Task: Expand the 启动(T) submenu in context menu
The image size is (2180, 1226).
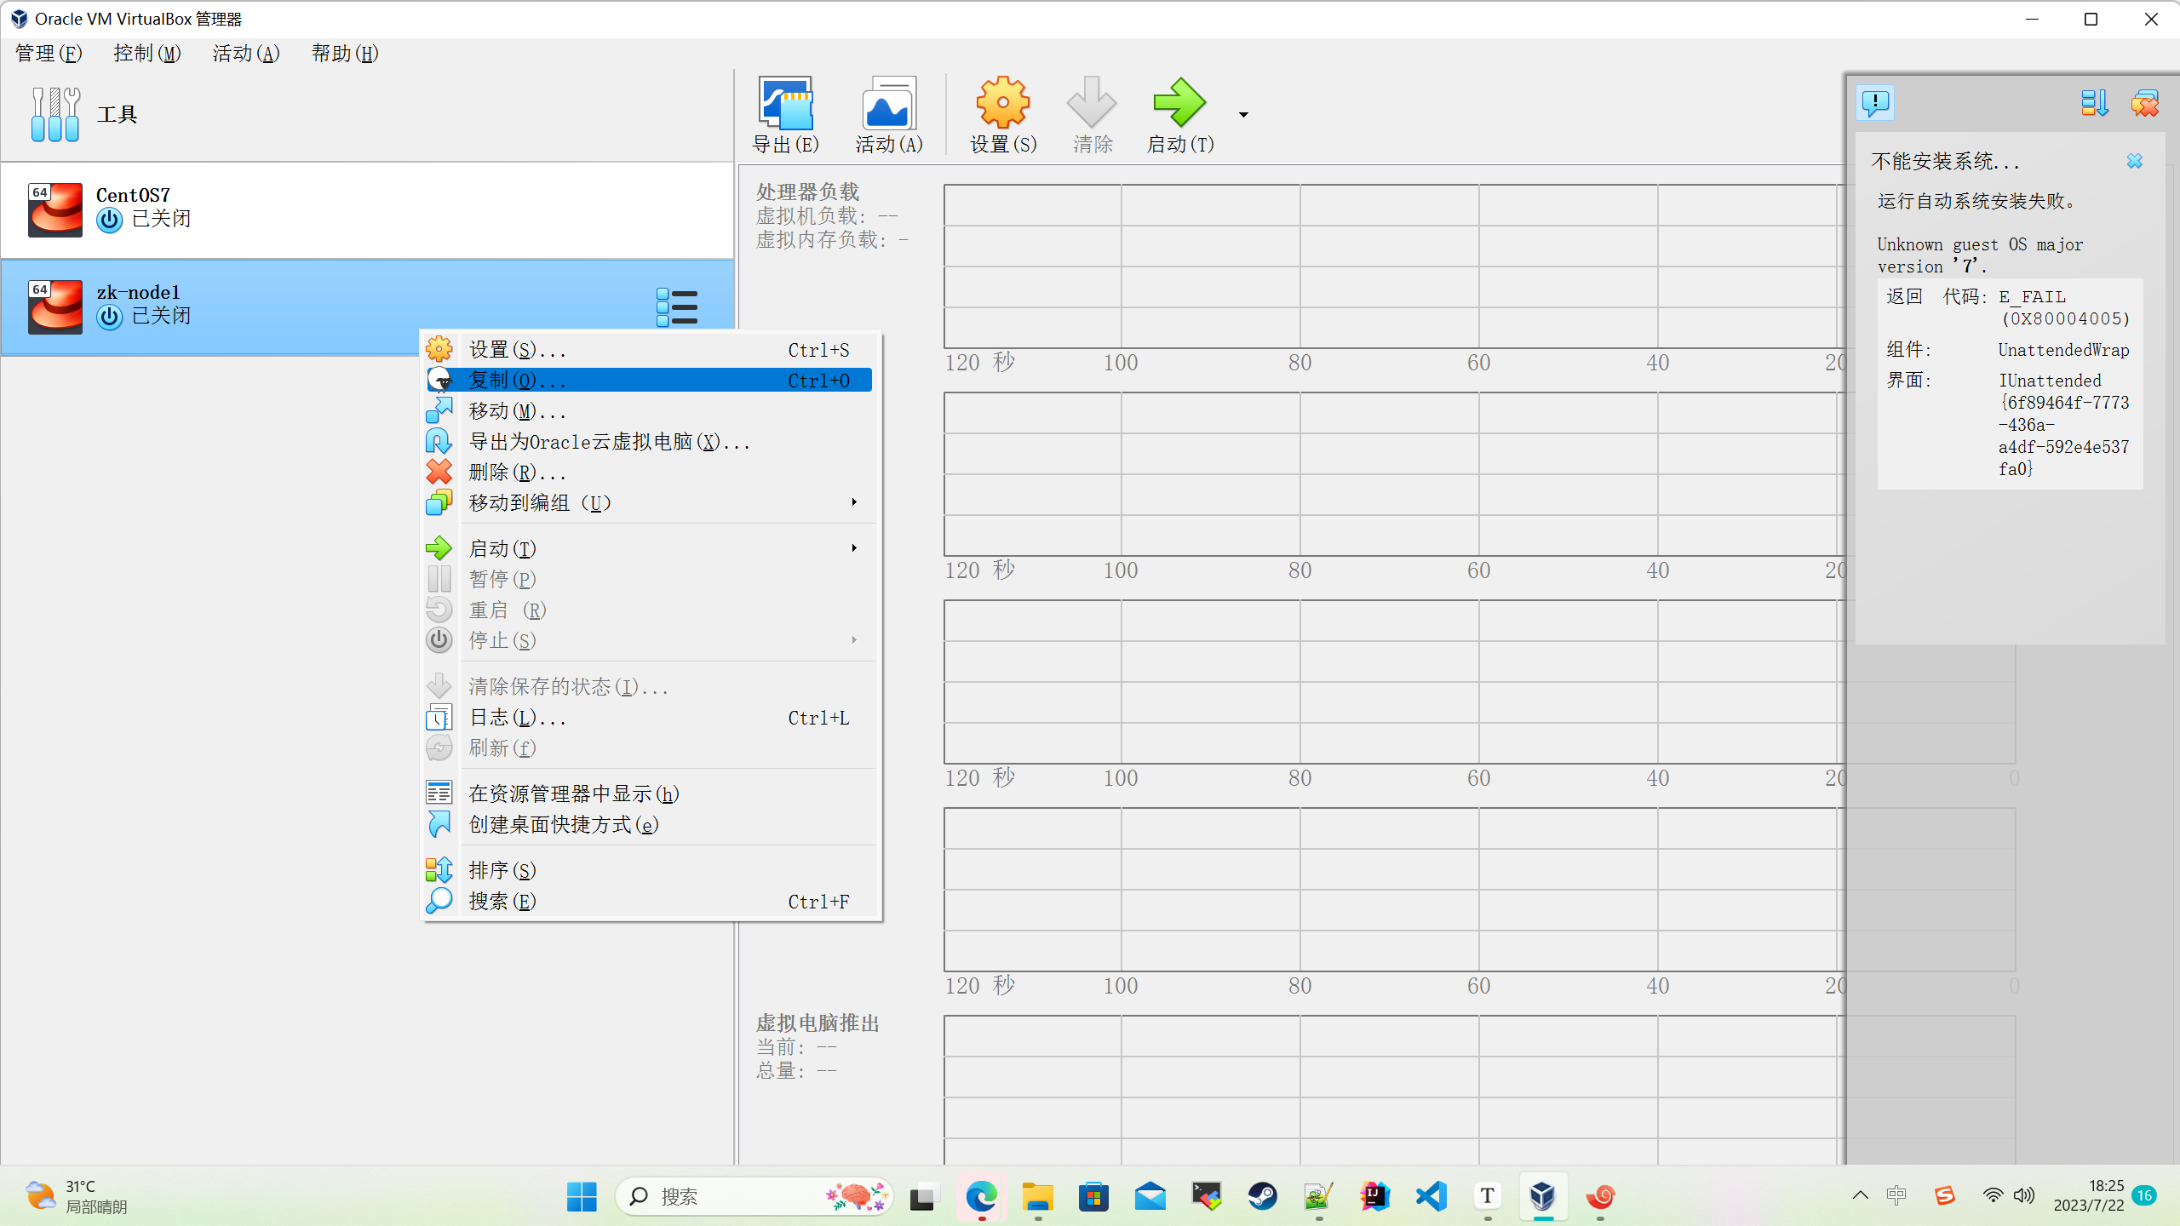Action: [649, 548]
